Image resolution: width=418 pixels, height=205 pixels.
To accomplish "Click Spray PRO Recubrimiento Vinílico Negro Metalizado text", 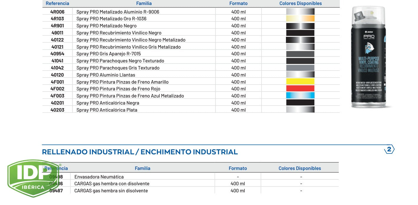I will (x=131, y=40).
